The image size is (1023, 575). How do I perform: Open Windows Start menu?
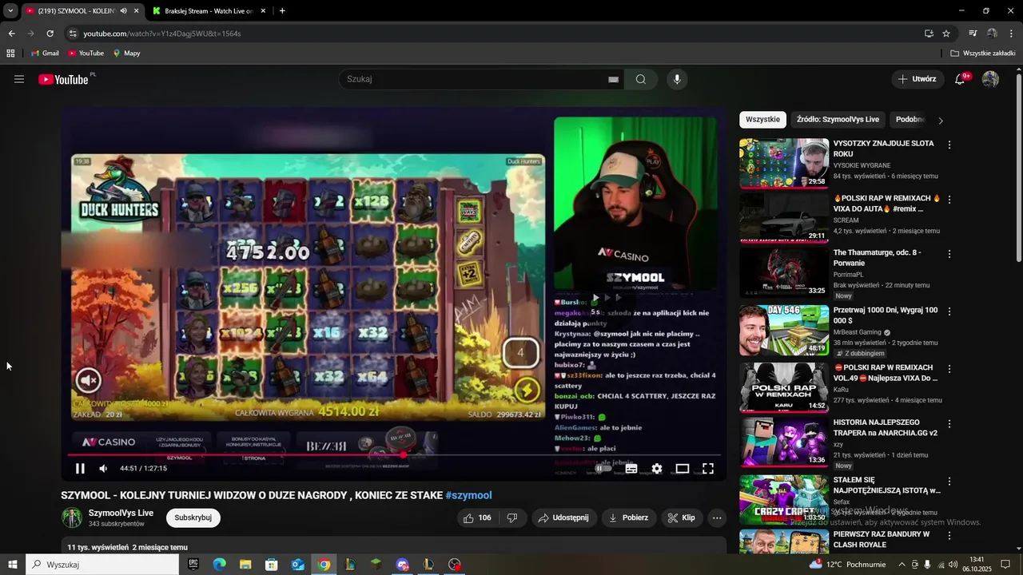(x=12, y=565)
